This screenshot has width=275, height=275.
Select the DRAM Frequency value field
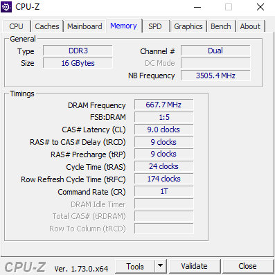(x=163, y=105)
